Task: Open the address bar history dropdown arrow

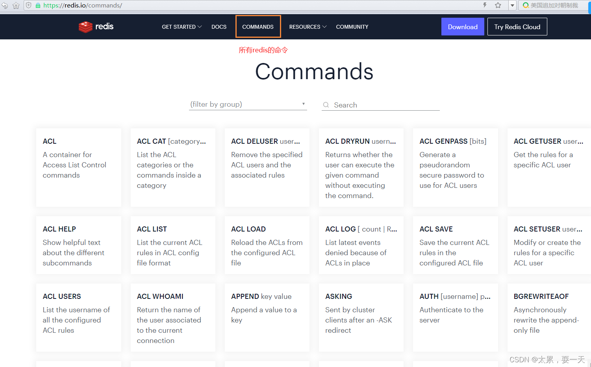Action: pyautogui.click(x=512, y=6)
